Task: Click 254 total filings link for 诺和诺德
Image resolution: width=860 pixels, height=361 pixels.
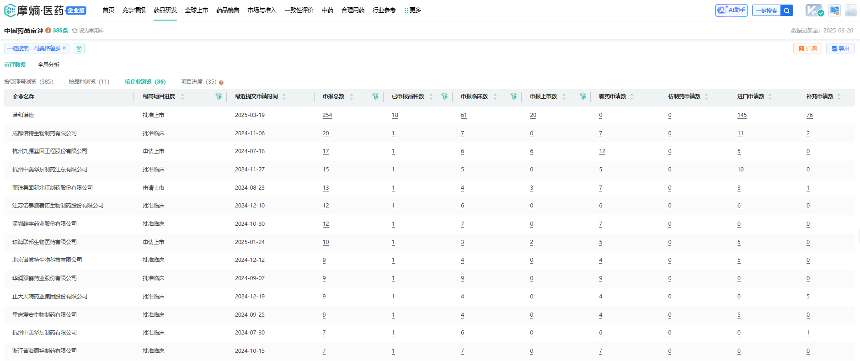Action: [327, 115]
